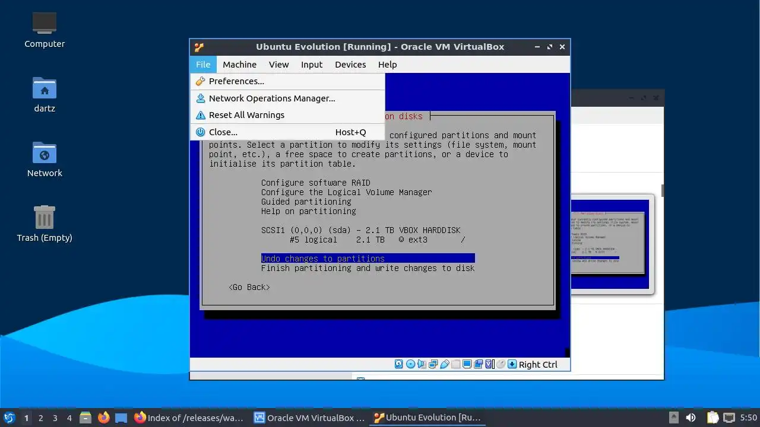
Task: Click the <Go Back> button
Action: tap(249, 287)
